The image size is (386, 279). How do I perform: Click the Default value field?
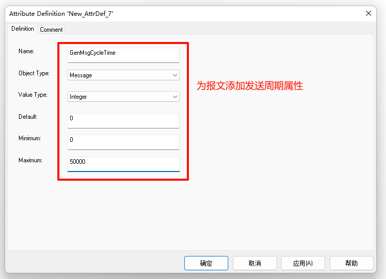[x=123, y=121]
